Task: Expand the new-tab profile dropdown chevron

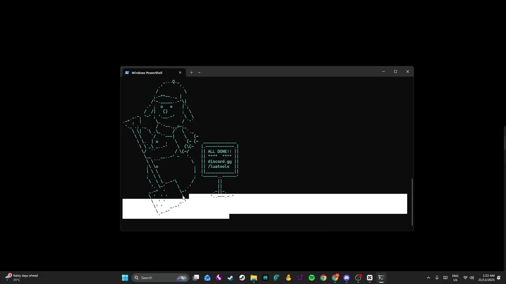Action: (199, 73)
